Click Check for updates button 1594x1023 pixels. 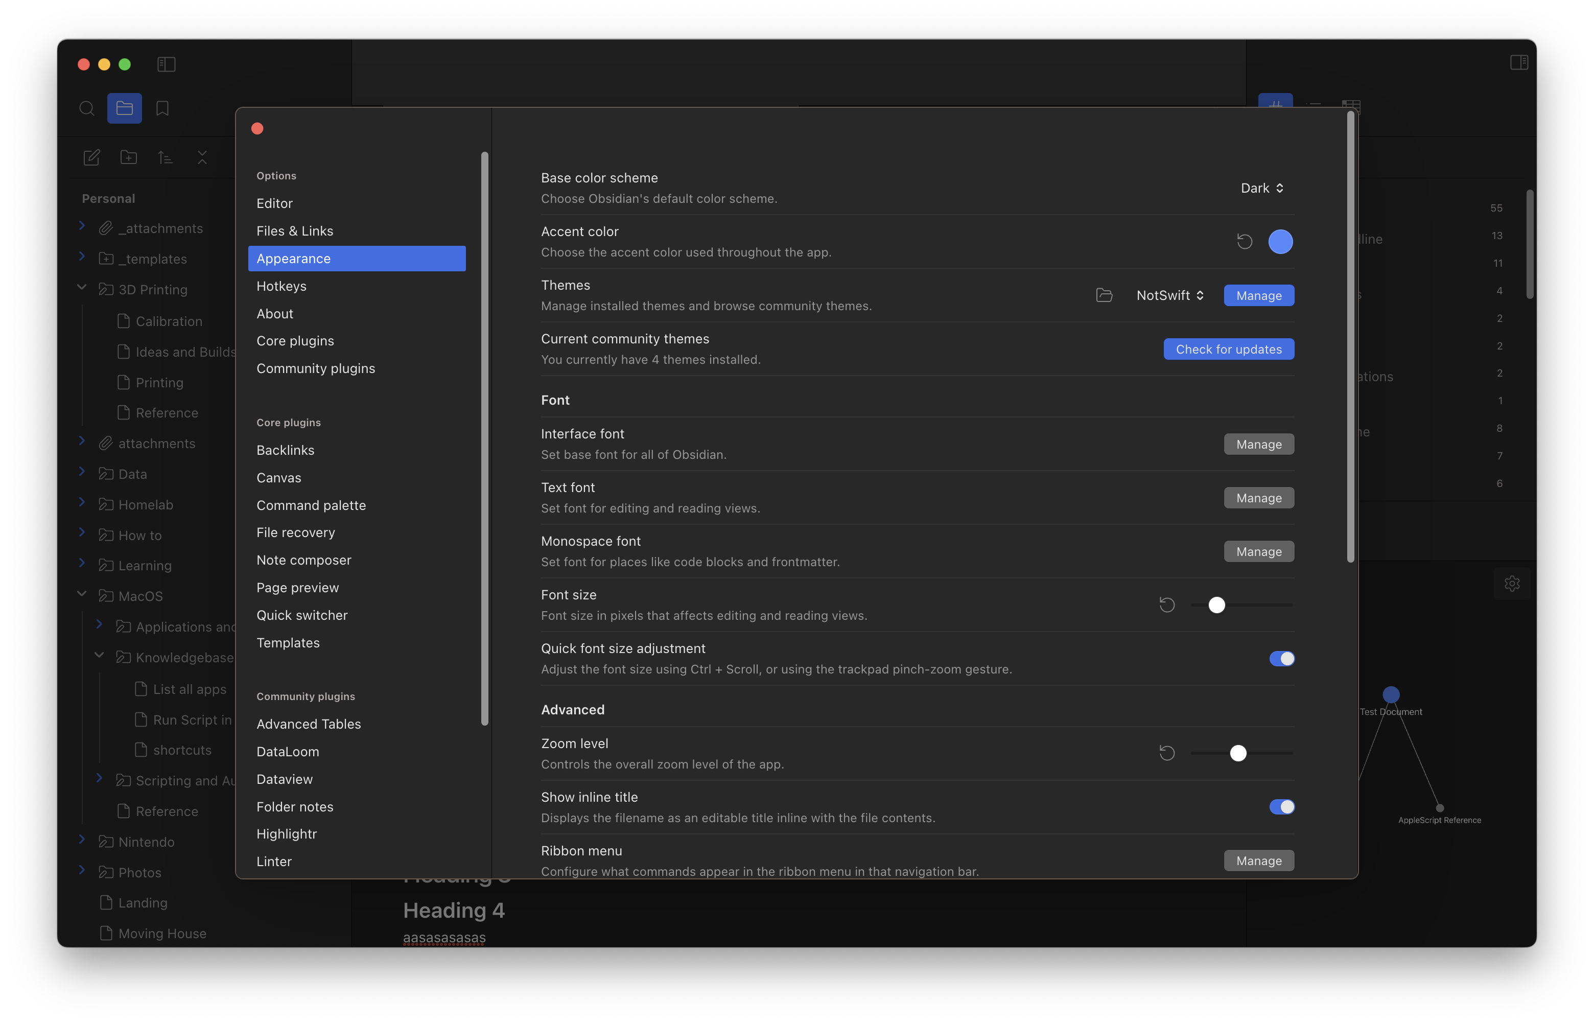coord(1229,350)
